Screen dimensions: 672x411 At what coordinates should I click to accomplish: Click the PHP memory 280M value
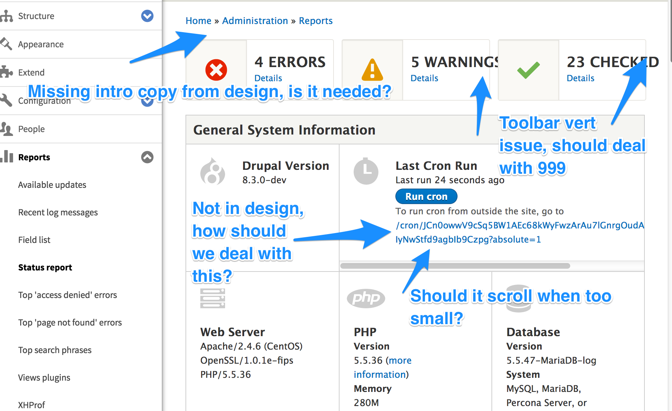pos(366,403)
